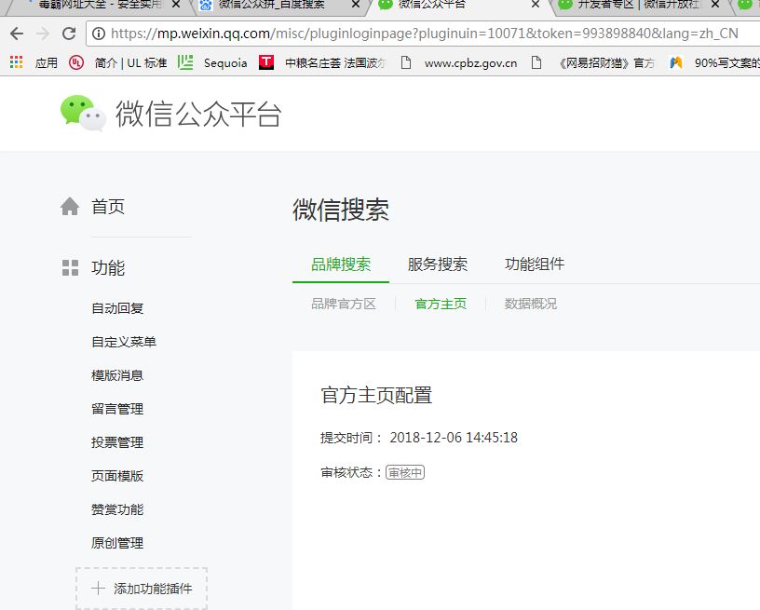Open 赞赏功能 in the sidebar
This screenshot has width=760, height=610.
click(117, 509)
